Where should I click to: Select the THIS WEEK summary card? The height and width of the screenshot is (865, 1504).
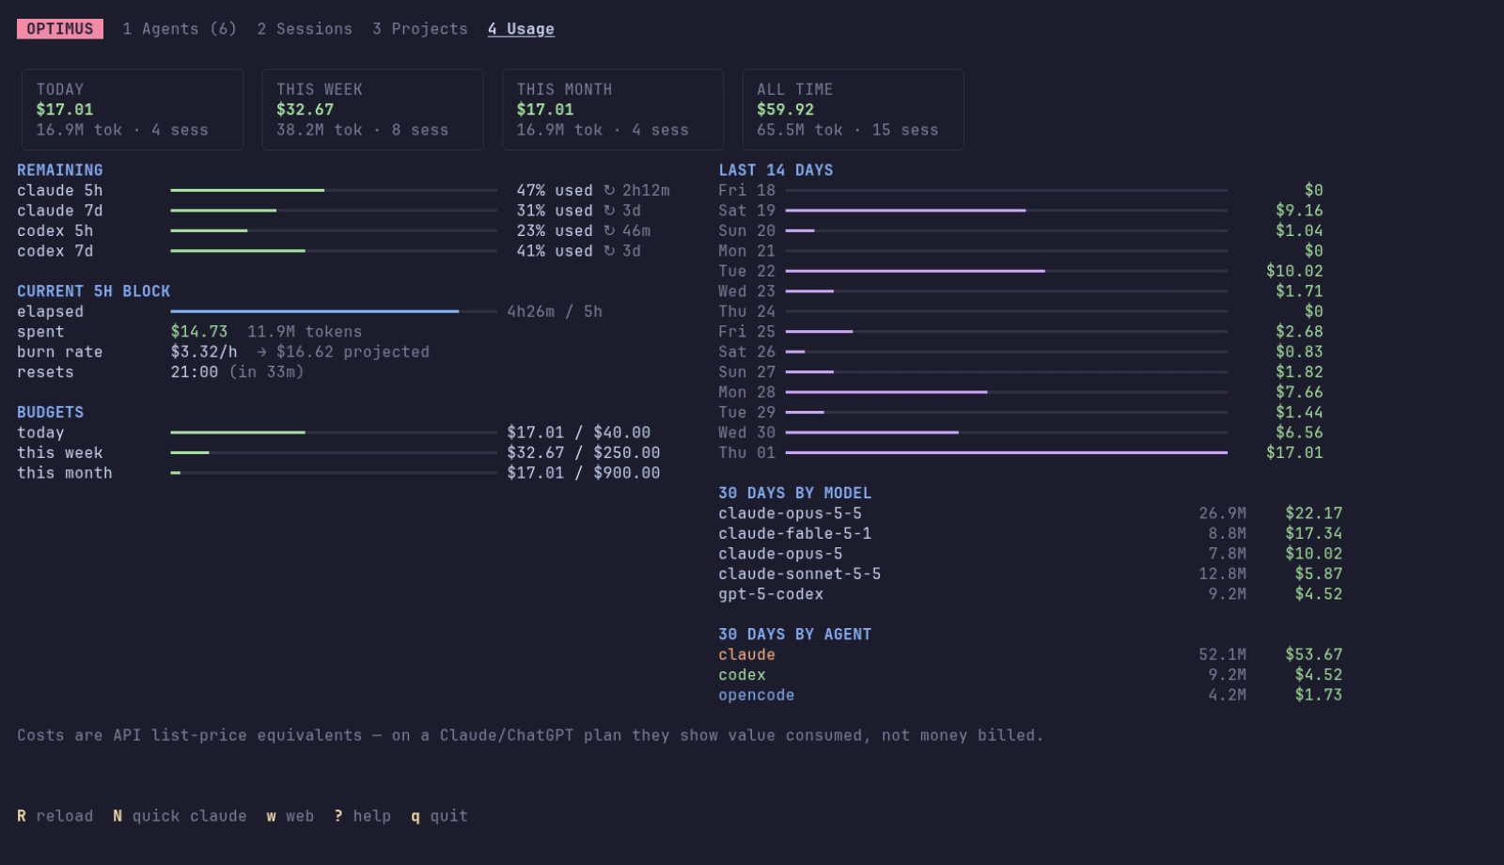pos(372,109)
